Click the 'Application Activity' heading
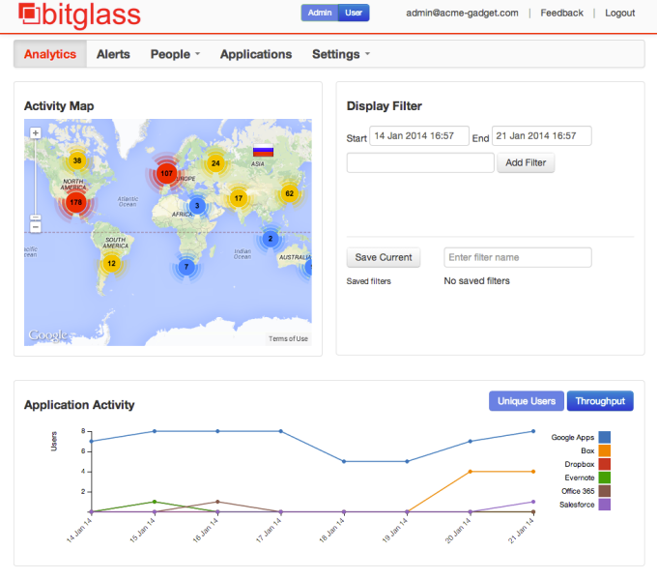Screen dimensions: 657x579 [x=79, y=405]
